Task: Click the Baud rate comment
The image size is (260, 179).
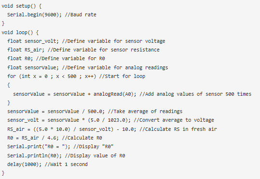Action: tap(81, 15)
